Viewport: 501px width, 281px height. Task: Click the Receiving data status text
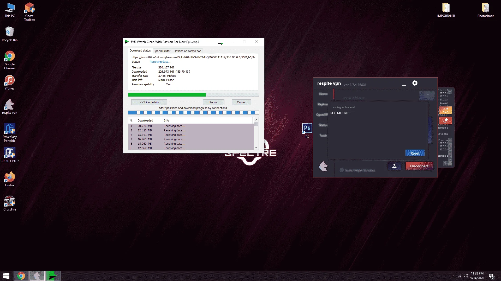(160, 62)
